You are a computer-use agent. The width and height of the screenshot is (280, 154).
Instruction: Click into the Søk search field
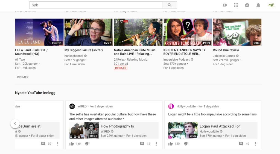point(96,5)
